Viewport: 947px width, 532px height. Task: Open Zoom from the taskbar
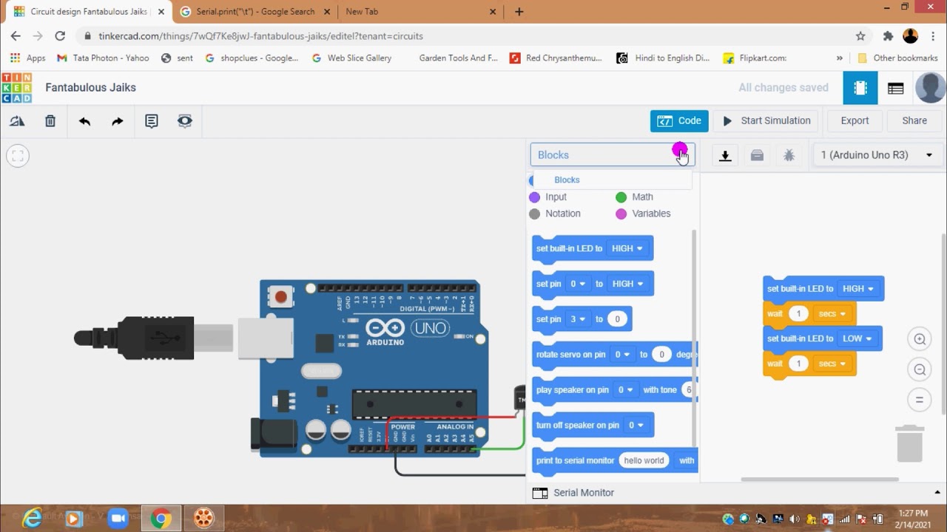coord(118,519)
